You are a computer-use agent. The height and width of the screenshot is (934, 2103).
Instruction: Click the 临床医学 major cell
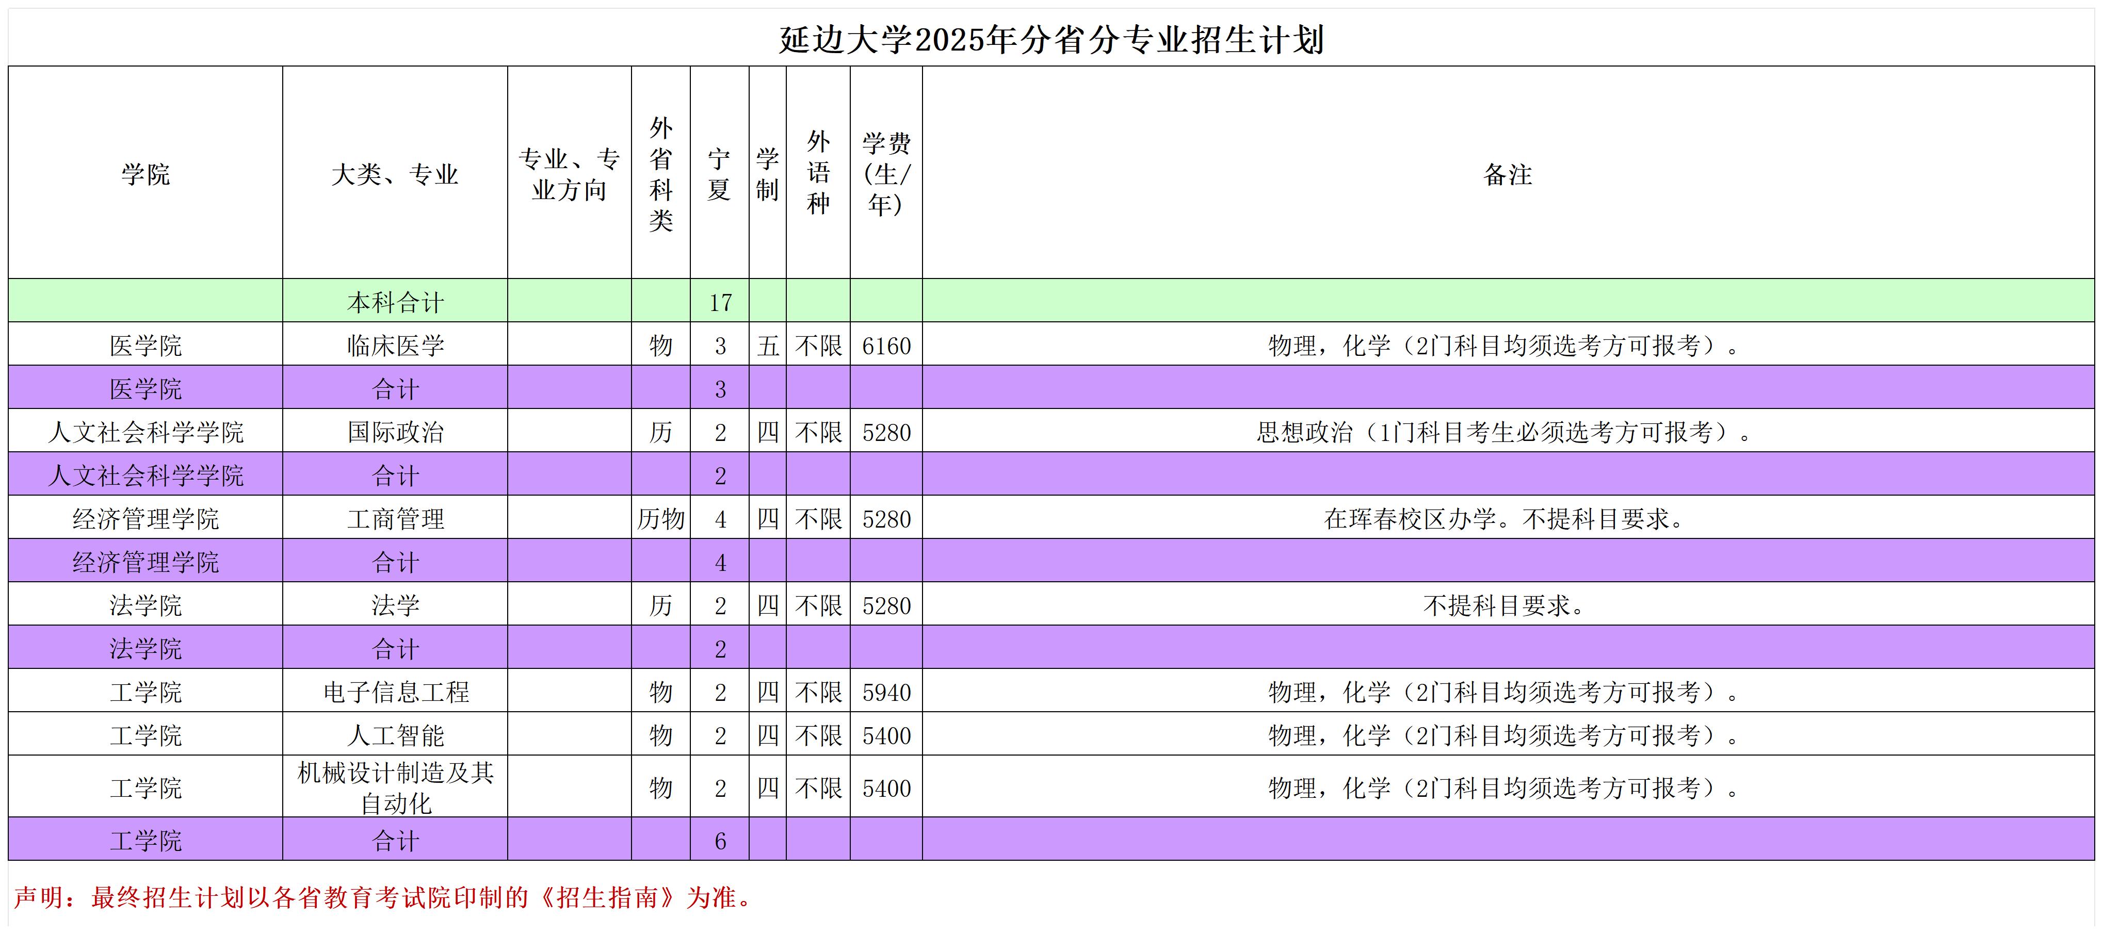(395, 344)
